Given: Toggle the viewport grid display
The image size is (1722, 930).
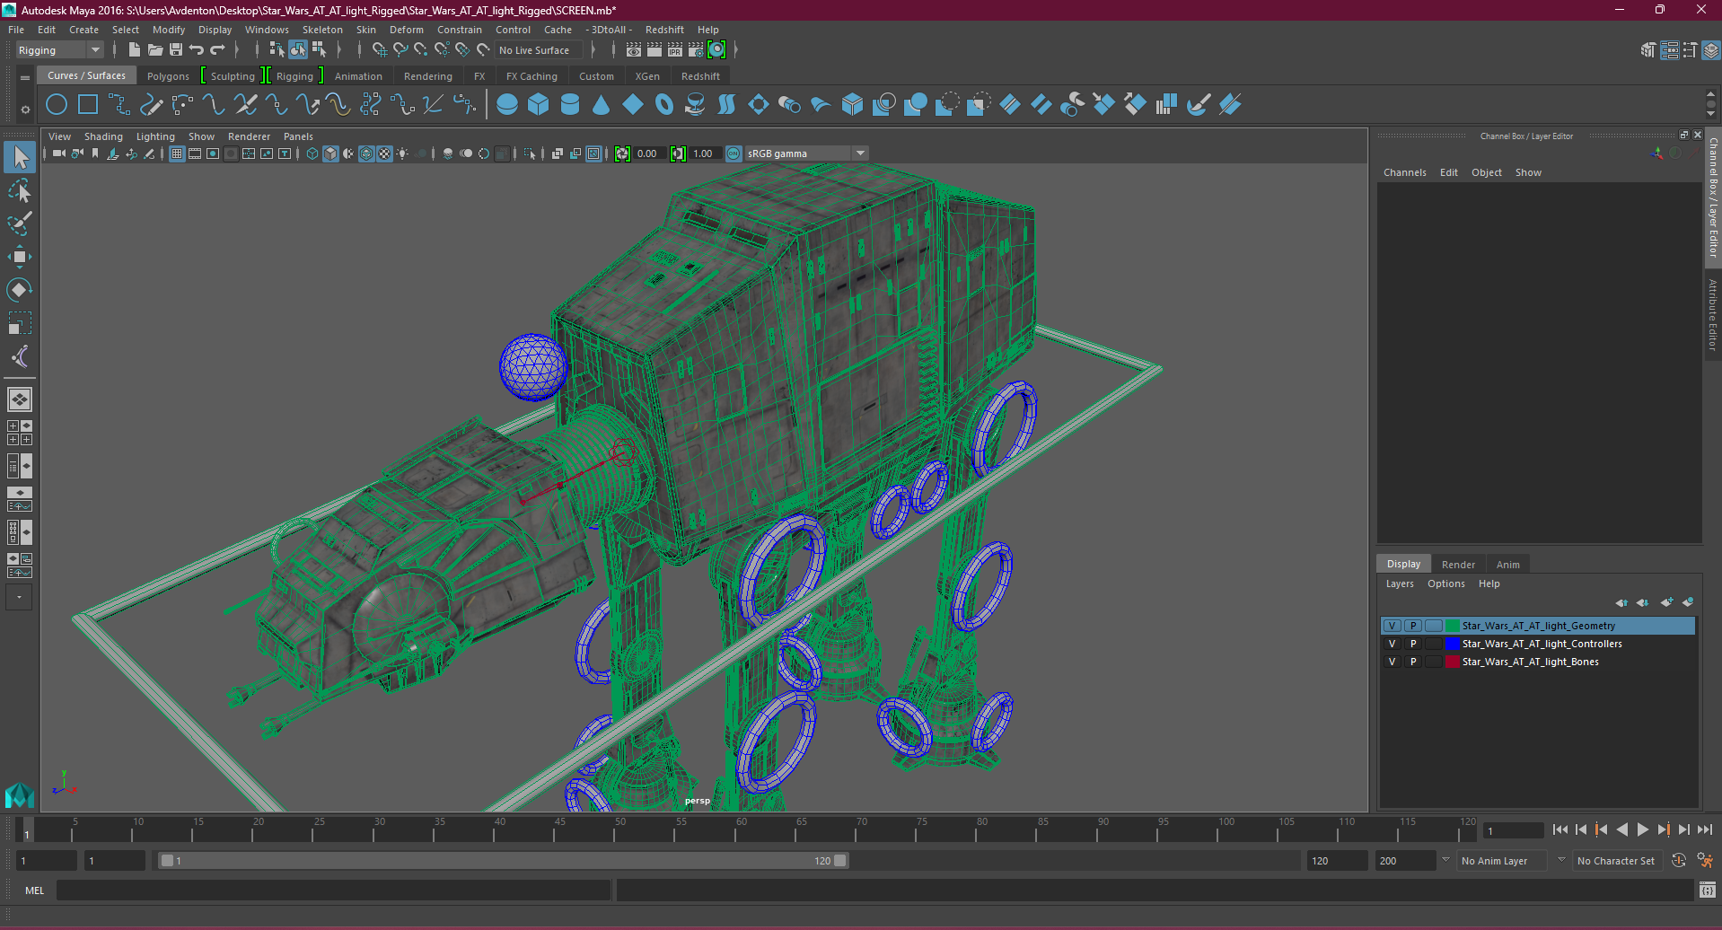Looking at the screenshot, I should [177, 154].
